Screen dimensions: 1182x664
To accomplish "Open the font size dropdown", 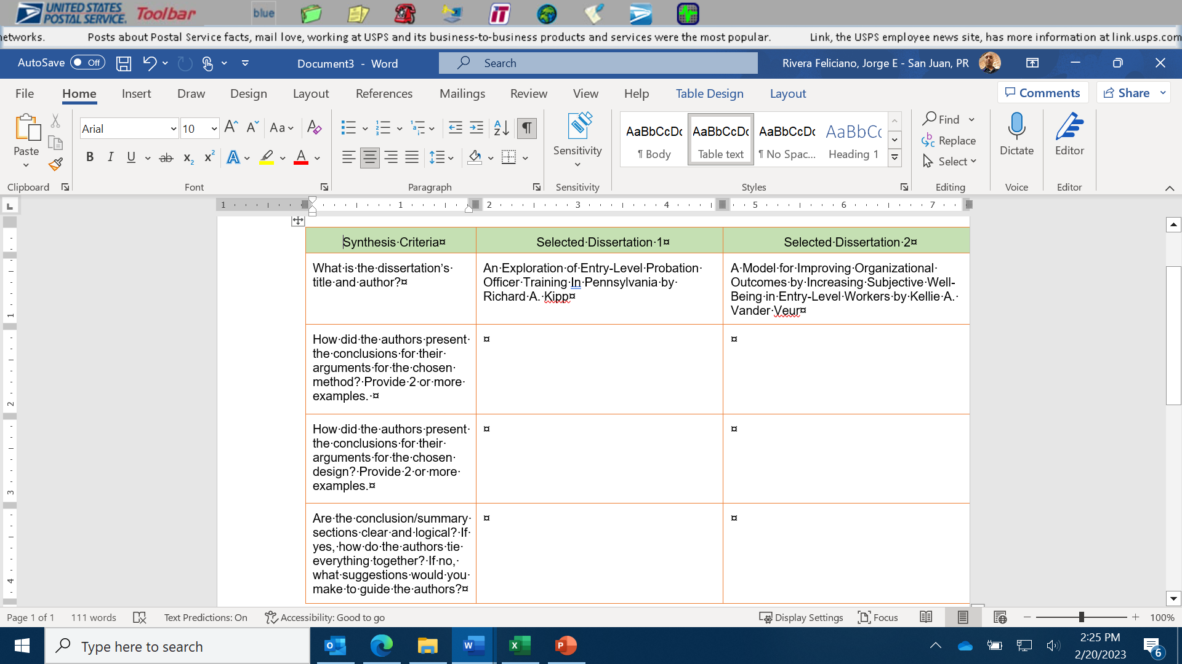I will 212,128.
